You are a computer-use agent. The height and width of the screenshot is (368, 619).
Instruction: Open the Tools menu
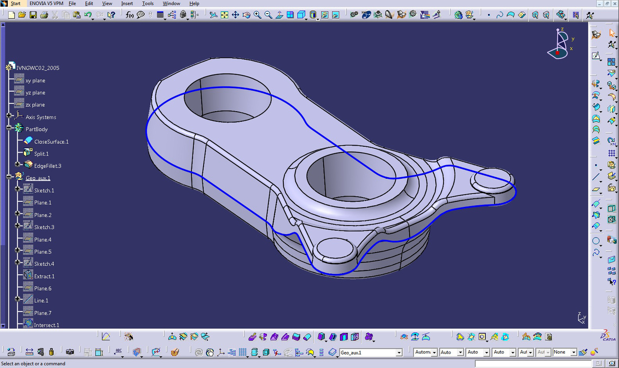148,3
